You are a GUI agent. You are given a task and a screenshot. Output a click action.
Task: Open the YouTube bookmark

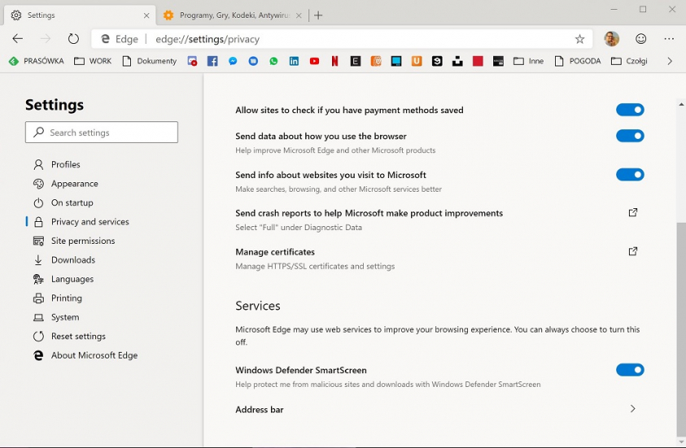click(x=314, y=61)
